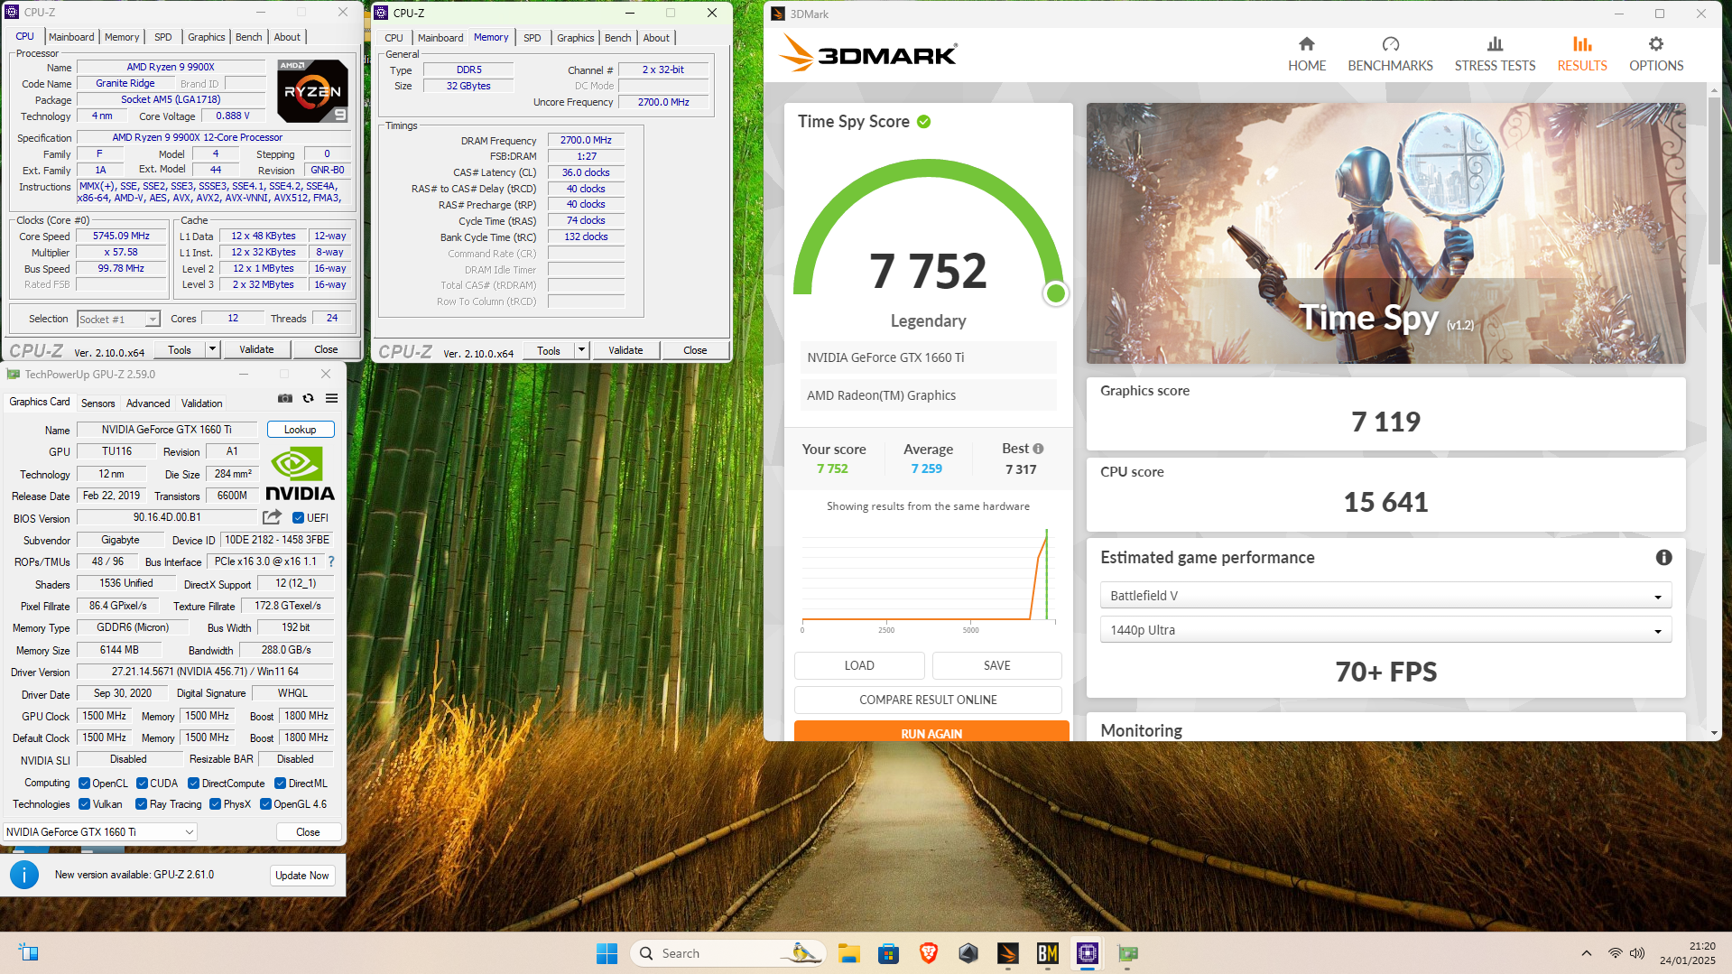Open Microsoft Store from the taskbar
The height and width of the screenshot is (974, 1732).
click(x=888, y=953)
